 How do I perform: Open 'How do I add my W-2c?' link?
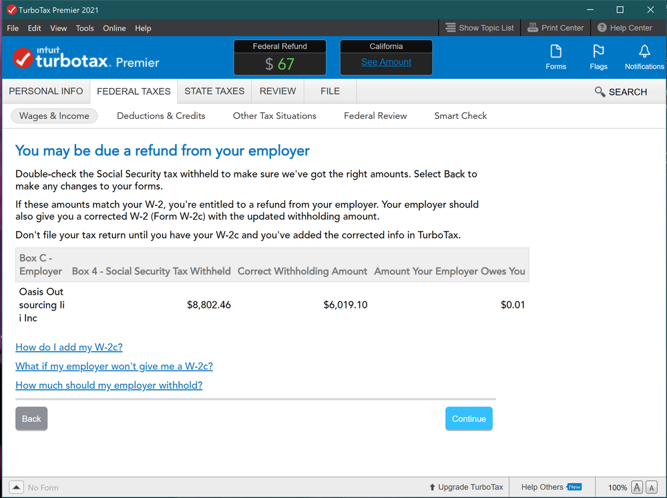click(69, 347)
